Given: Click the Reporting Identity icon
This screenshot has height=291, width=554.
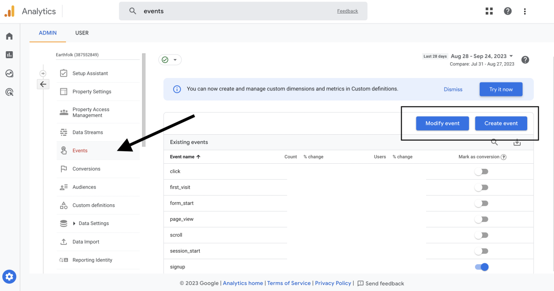Looking at the screenshot, I should pos(64,260).
